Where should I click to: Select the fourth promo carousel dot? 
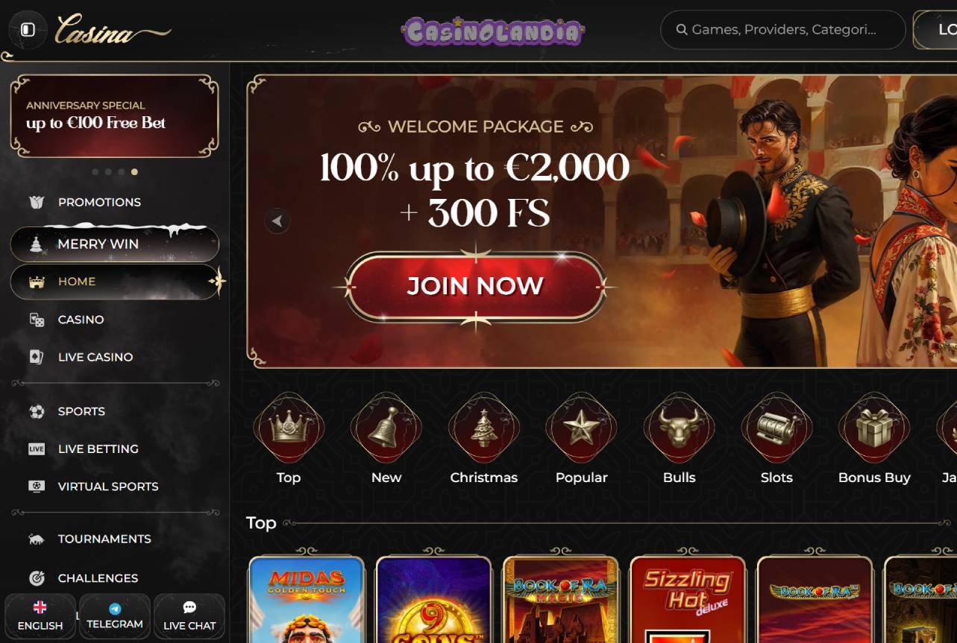point(134,172)
